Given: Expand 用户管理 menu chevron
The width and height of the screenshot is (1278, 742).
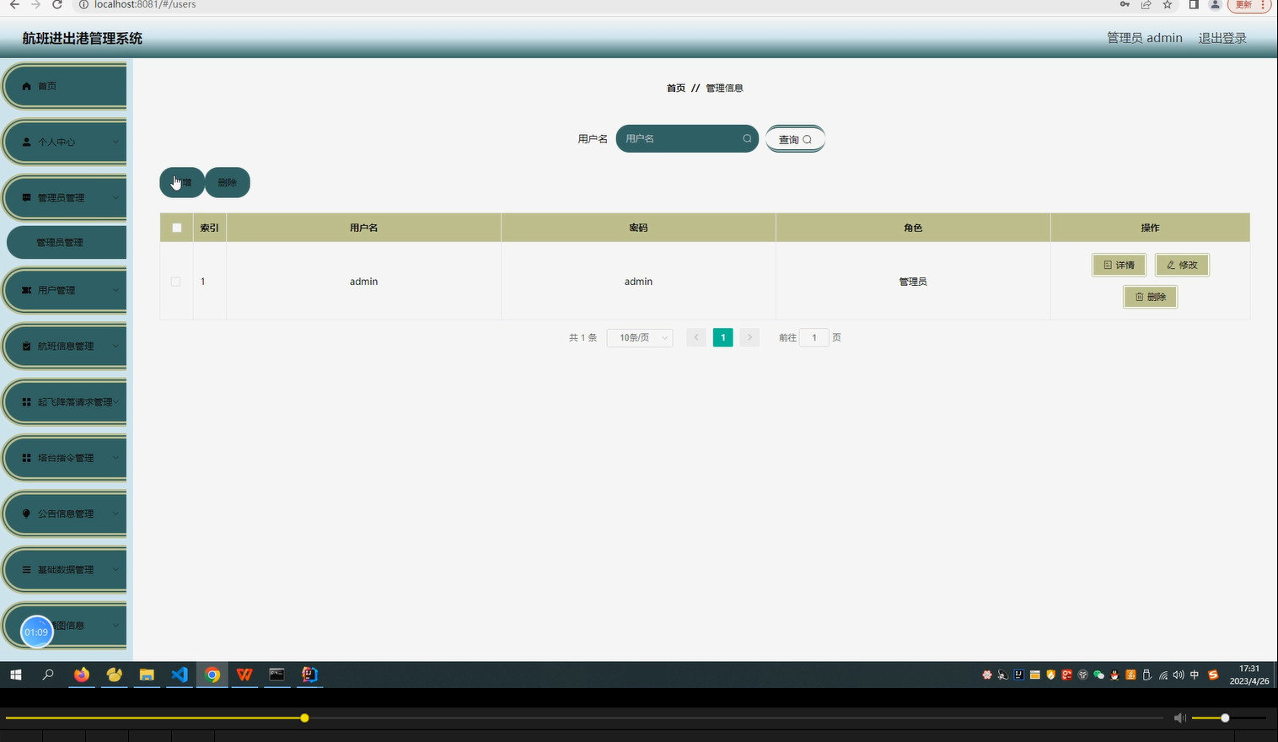Looking at the screenshot, I should [x=115, y=290].
